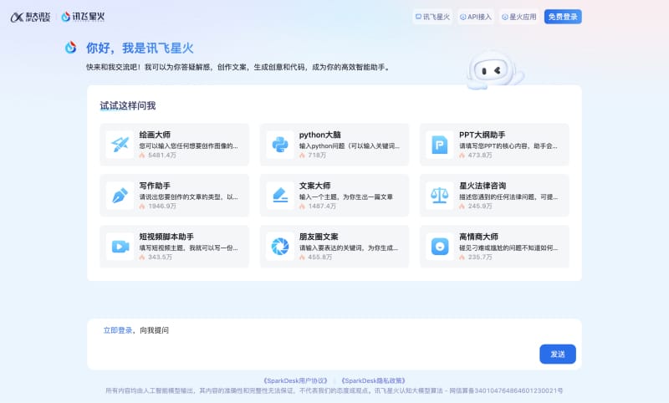Select the 绘画大师 card title

155,135
